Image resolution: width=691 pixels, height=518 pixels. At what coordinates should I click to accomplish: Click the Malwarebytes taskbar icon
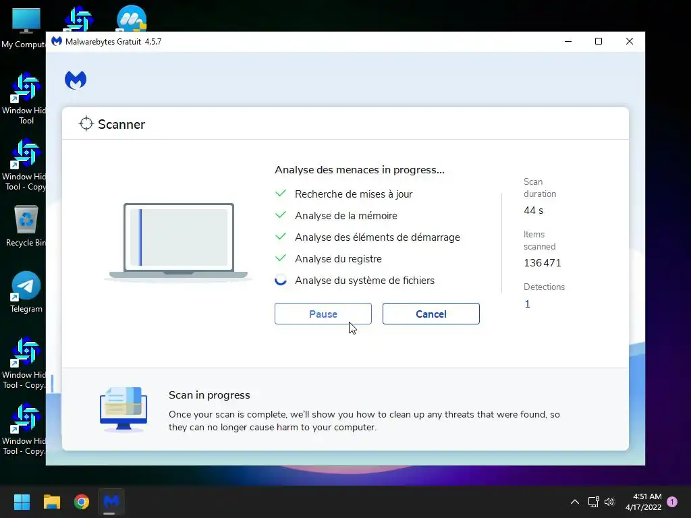pyautogui.click(x=111, y=502)
